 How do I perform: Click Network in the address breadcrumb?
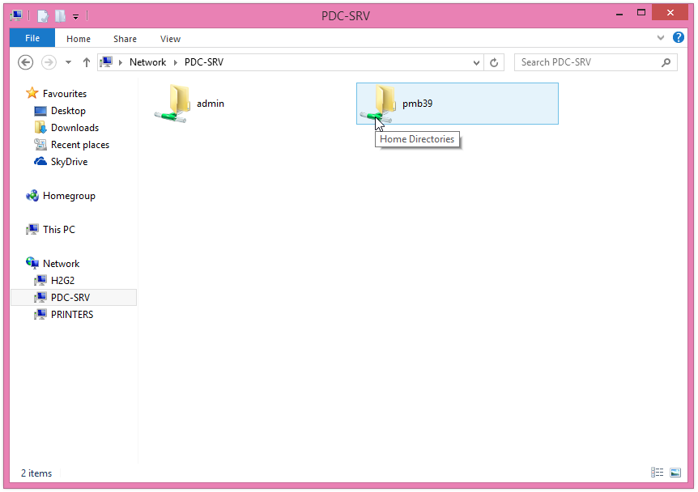pos(147,62)
